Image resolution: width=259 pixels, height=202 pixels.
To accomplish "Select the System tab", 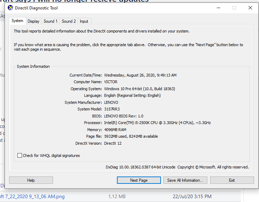I will (x=17, y=21).
